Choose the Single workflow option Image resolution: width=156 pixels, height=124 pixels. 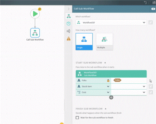84,42
